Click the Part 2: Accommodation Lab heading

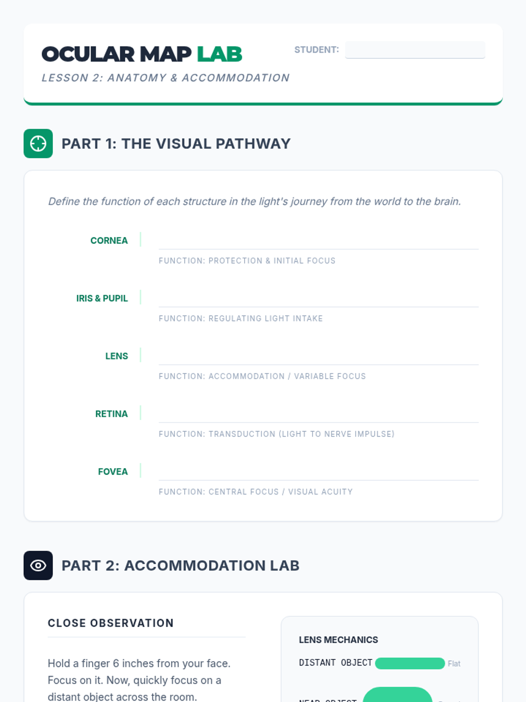(180, 566)
